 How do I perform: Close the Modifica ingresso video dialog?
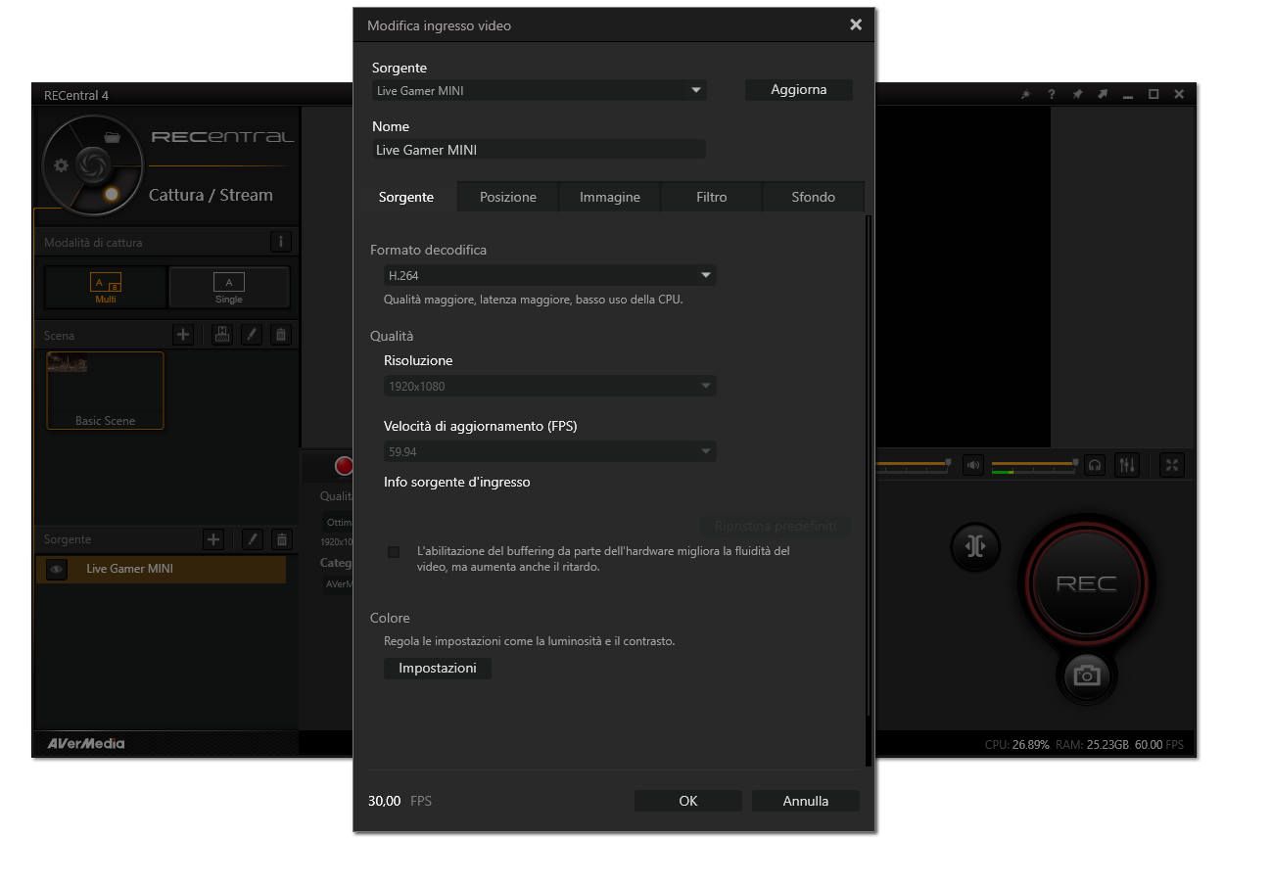[856, 24]
